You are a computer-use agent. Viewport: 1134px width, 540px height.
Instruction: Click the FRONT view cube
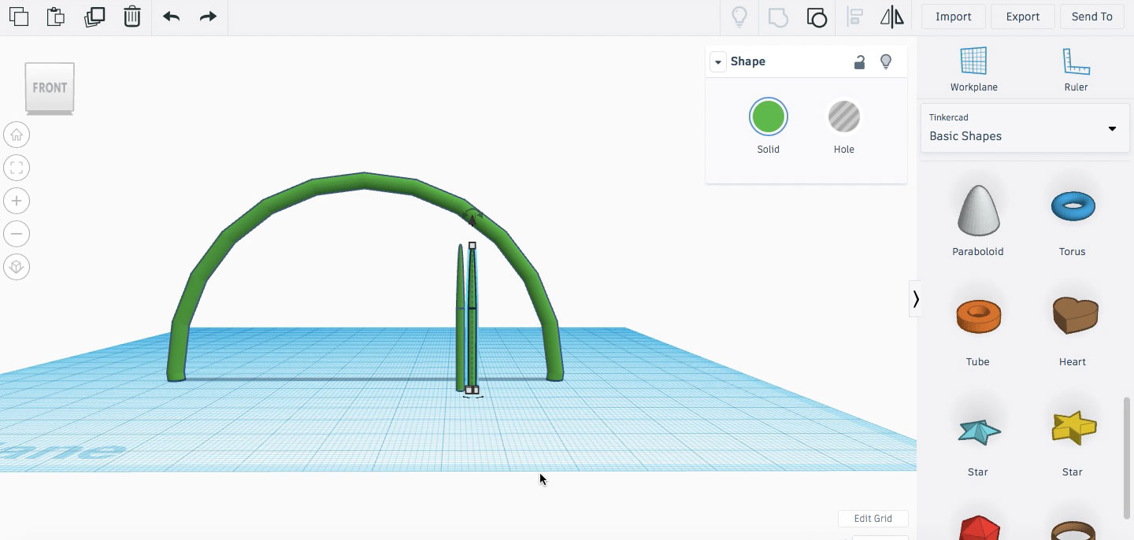(50, 88)
